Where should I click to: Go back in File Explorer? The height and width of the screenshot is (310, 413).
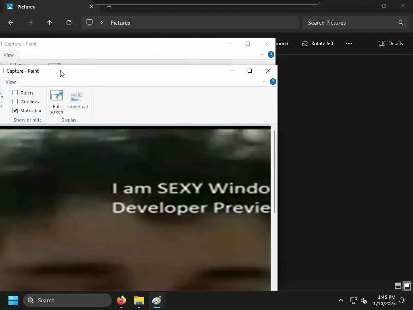tap(11, 23)
